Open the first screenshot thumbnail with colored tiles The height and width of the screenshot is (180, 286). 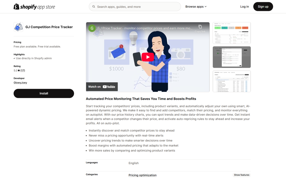[232, 33]
